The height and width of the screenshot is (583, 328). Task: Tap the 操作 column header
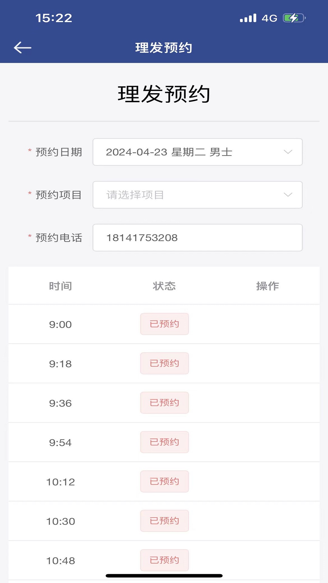268,286
